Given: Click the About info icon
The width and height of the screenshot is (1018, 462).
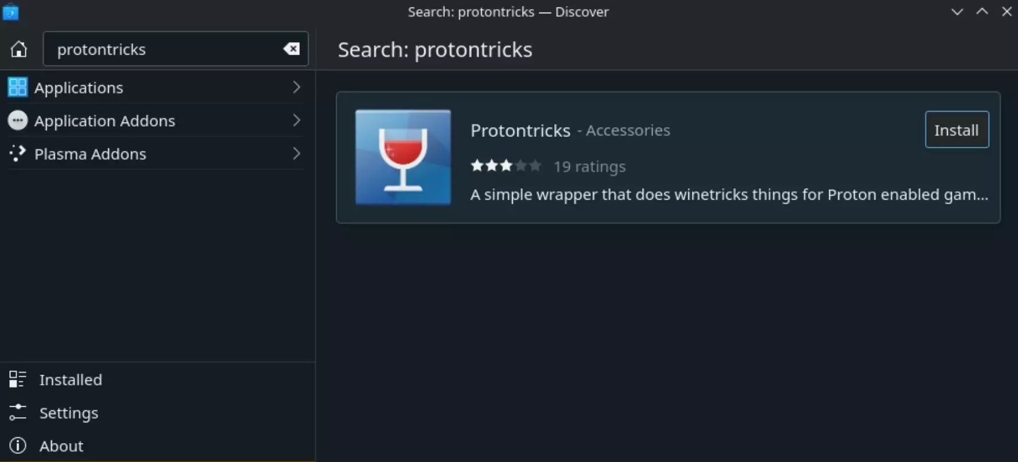Looking at the screenshot, I should tap(17, 446).
